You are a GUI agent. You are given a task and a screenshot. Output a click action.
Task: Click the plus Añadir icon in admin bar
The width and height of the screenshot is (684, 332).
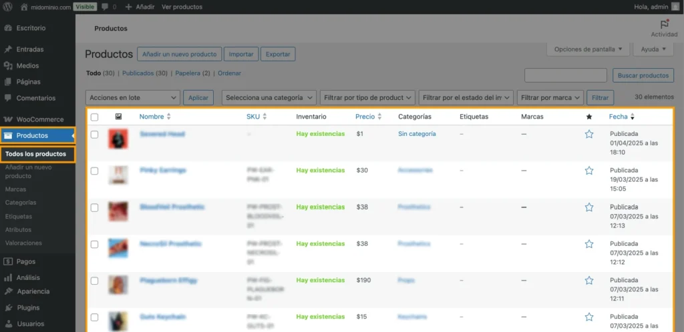pyautogui.click(x=128, y=7)
